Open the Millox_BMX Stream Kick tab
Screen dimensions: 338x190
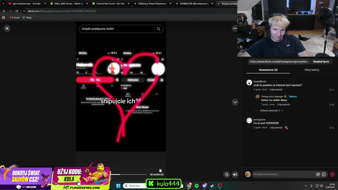pyautogui.click(x=67, y=4)
